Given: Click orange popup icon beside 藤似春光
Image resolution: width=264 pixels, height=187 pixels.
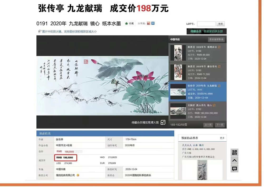Looking at the screenshot, I should tap(219, 66).
